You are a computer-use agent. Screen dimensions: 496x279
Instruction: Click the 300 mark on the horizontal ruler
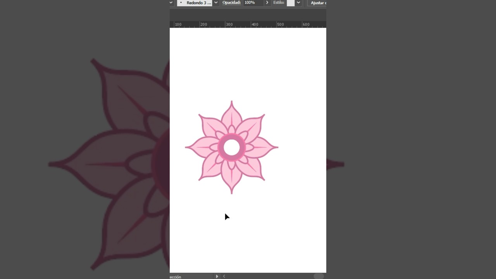click(x=229, y=24)
